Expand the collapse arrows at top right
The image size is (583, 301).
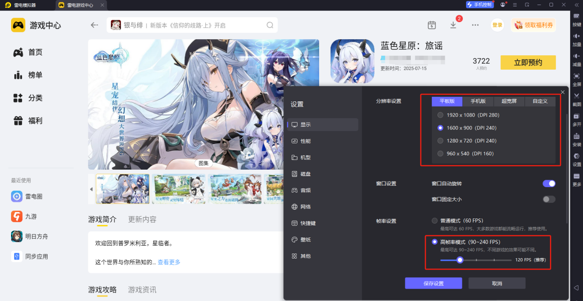tap(576, 5)
